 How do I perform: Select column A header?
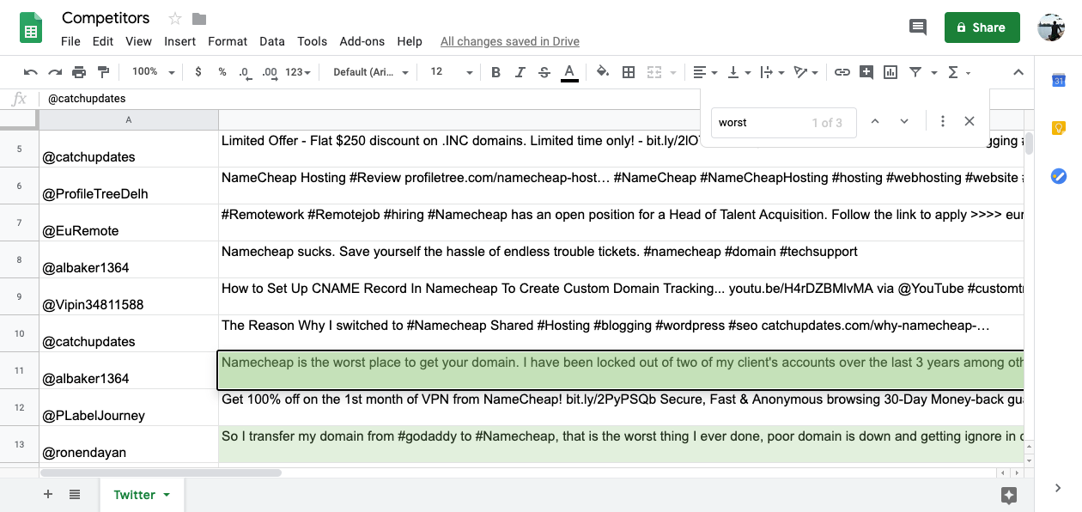click(x=129, y=119)
